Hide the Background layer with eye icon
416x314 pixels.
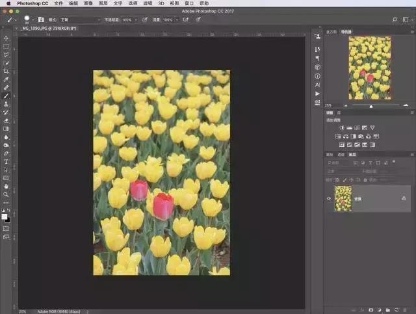[x=329, y=198]
